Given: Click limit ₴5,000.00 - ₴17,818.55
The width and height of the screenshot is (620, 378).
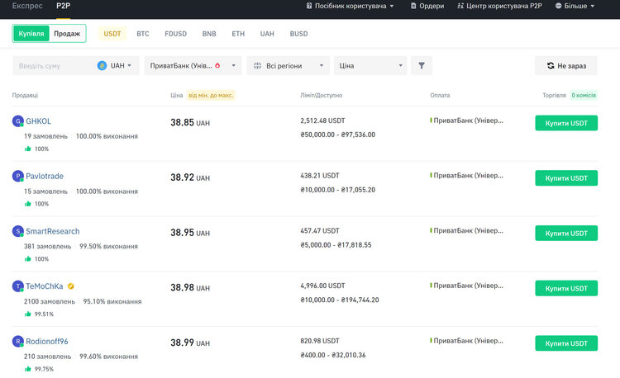Looking at the screenshot, I should (336, 244).
